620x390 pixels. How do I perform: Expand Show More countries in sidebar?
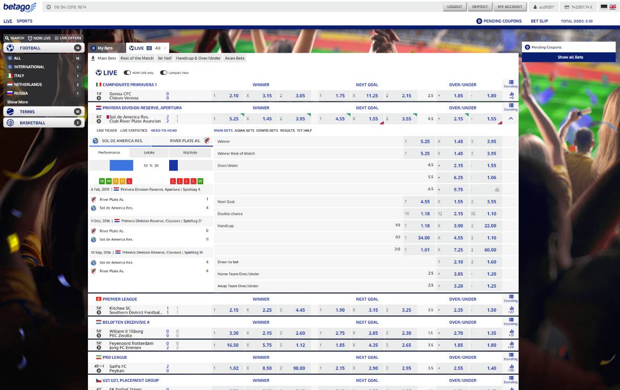click(17, 102)
